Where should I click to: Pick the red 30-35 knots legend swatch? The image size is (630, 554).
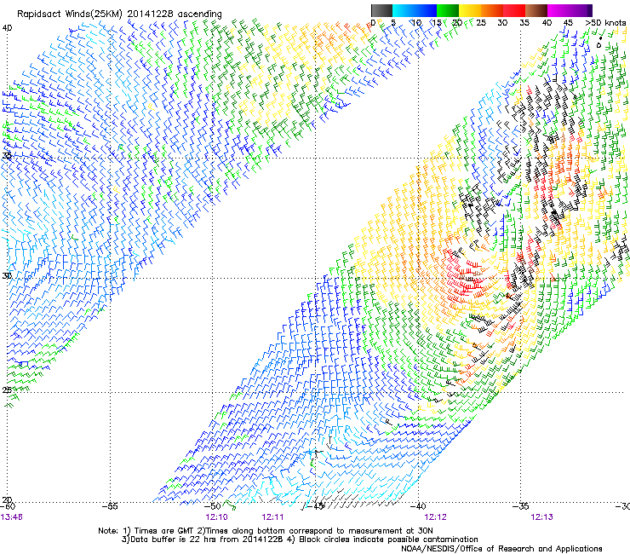514,10
